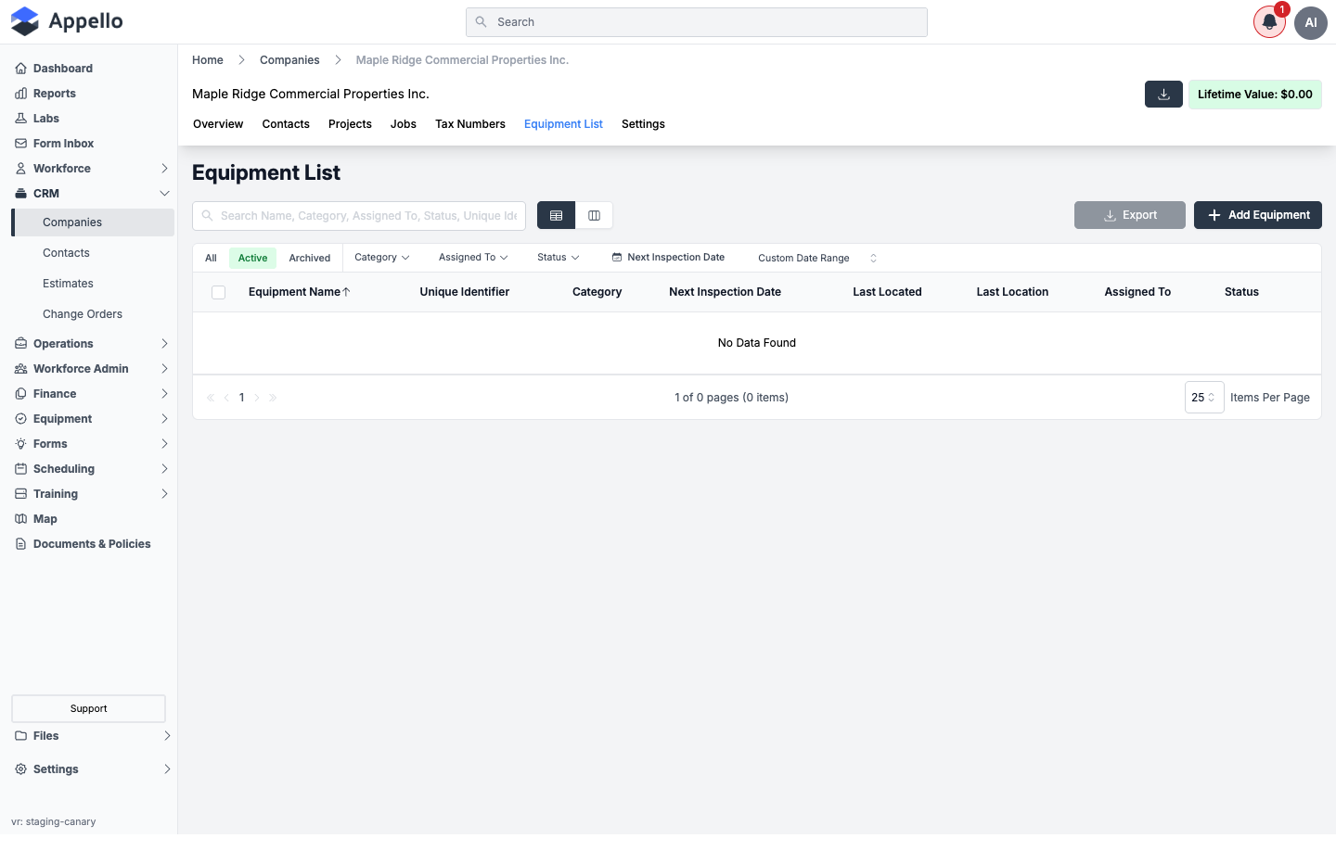Open the Tax Numbers tab
This screenshot has height=851, width=1336.
point(470,124)
